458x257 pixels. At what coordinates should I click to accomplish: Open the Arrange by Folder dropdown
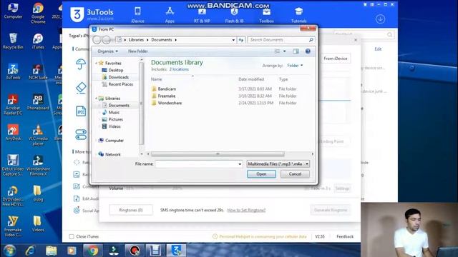pyautogui.click(x=295, y=66)
